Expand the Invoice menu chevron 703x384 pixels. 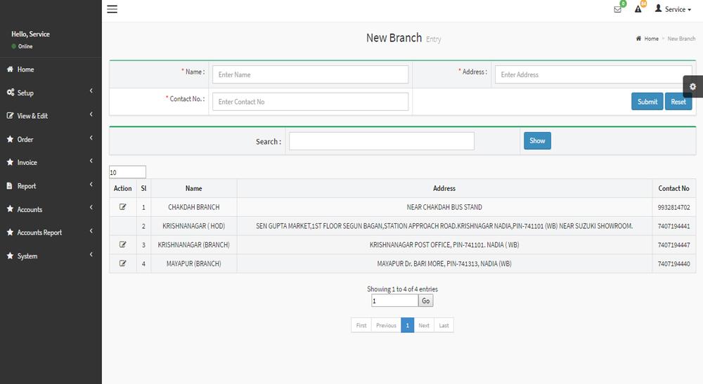(x=91, y=161)
